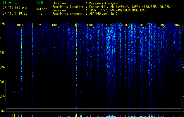Click the gray range bar beside 0.7–0.8 kHz
This screenshot has height=117, width=184.
point(6,90)
